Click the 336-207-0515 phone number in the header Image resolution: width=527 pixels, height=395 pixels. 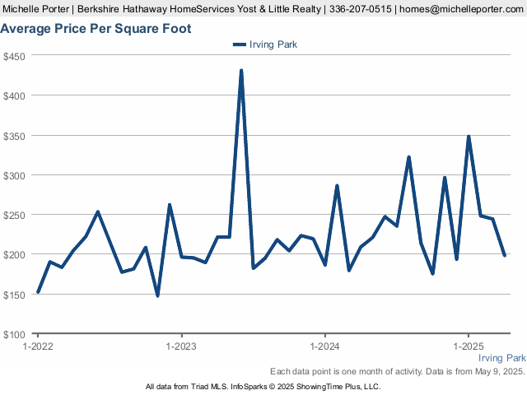pos(361,9)
